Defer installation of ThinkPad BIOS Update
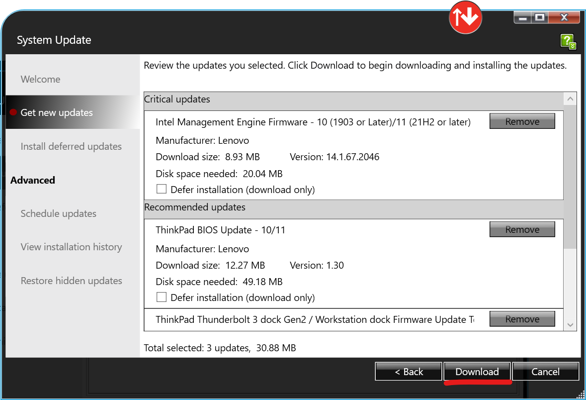 pyautogui.click(x=162, y=297)
